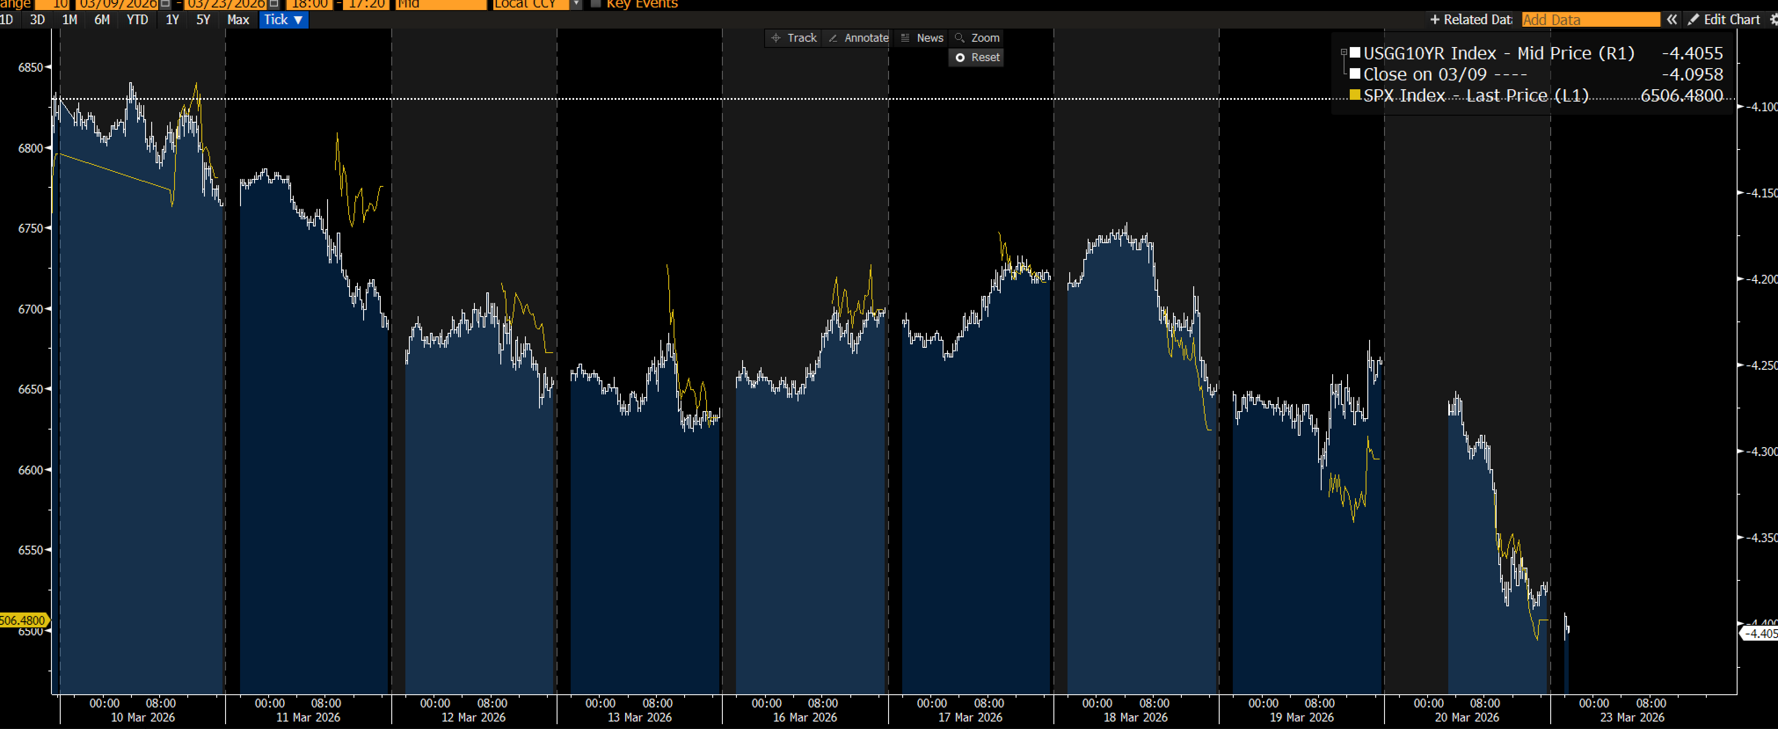Select the Annotate pencil tool

pos(859,38)
